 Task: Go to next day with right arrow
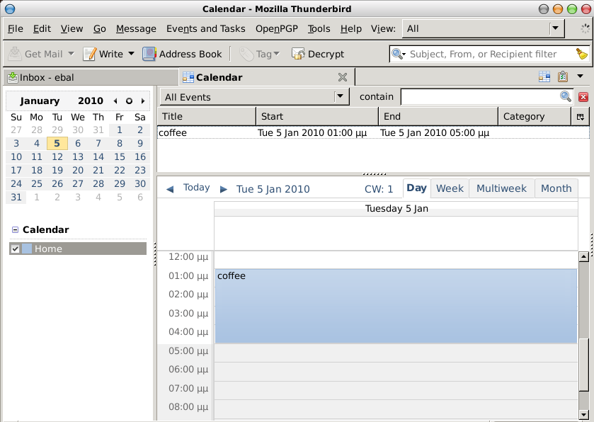pyautogui.click(x=224, y=189)
